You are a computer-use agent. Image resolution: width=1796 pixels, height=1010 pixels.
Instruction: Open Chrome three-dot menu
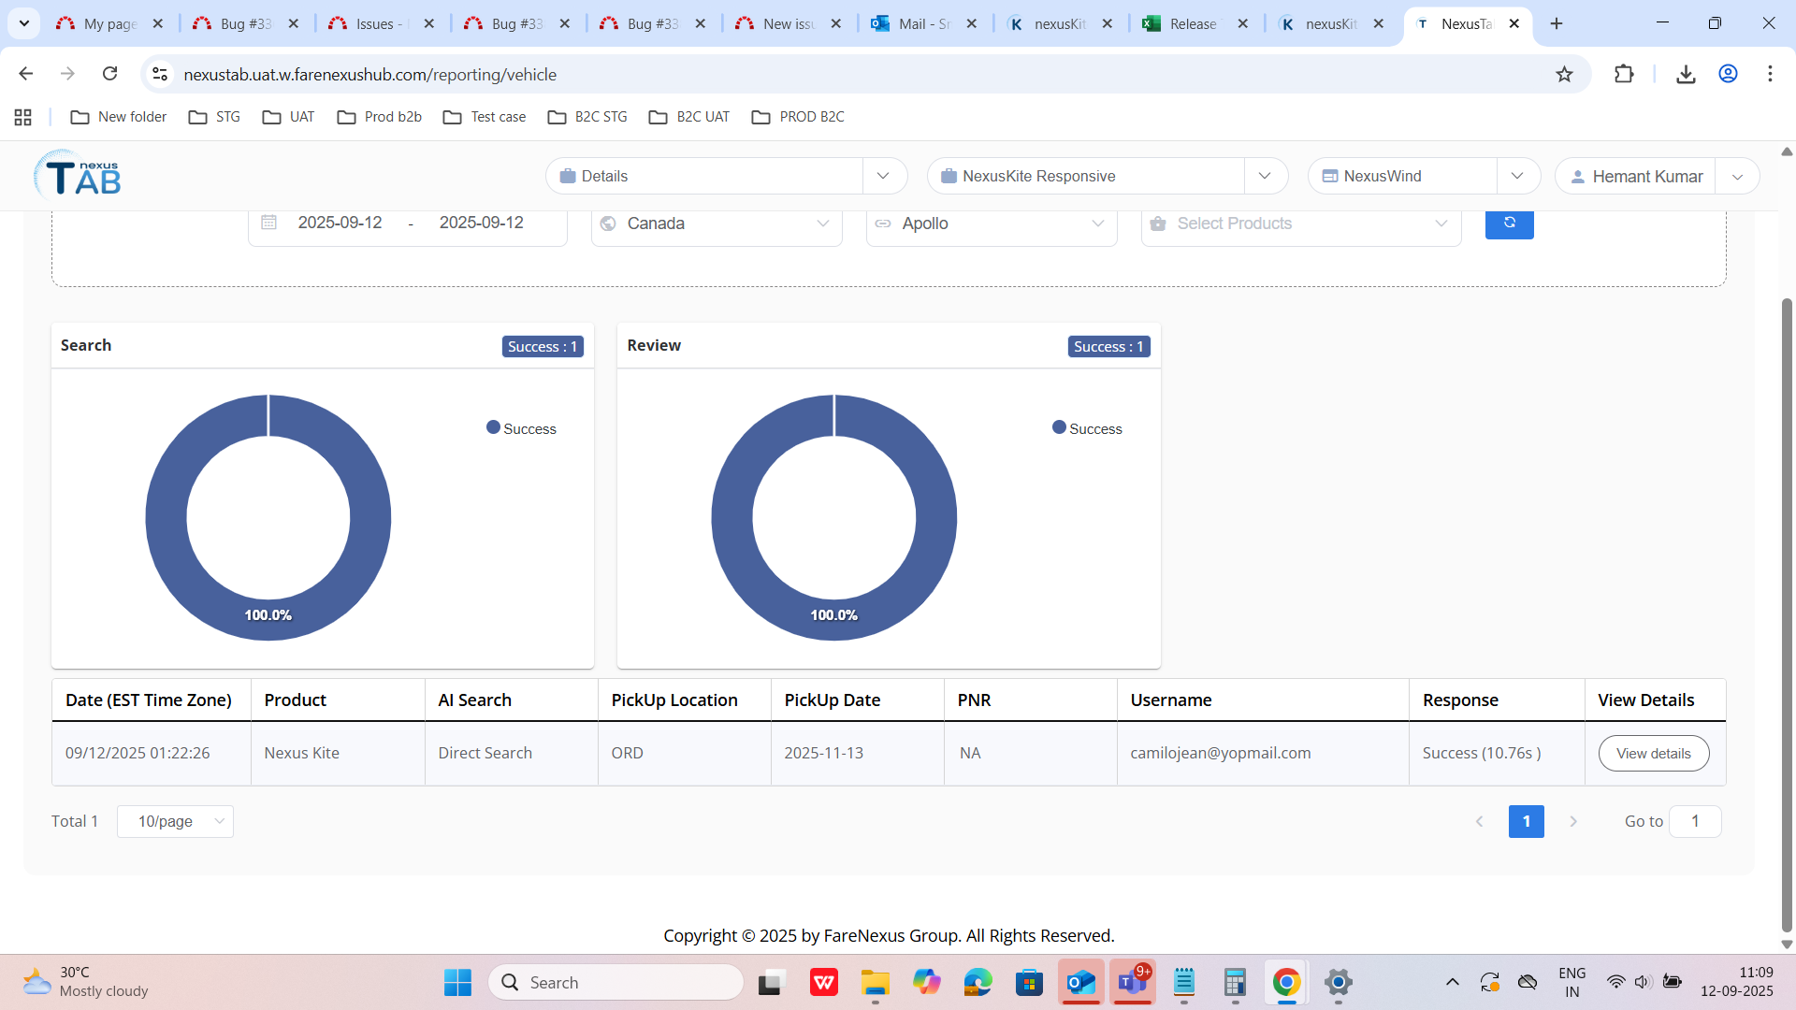(x=1770, y=74)
